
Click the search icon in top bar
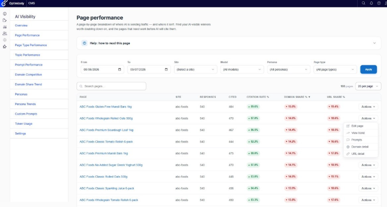pyautogui.click(x=364, y=3)
